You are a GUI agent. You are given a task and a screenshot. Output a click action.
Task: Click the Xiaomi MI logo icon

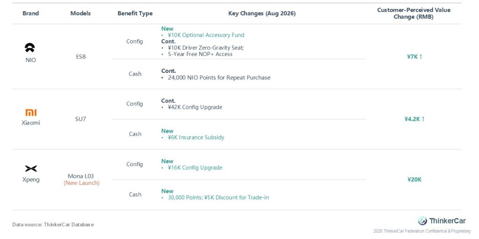click(x=31, y=113)
